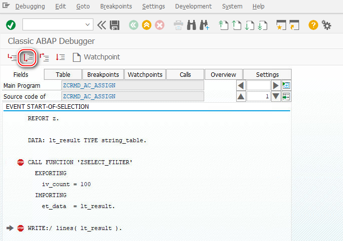Click the up arrow line navigation button
The height and width of the screenshot is (241, 343).
tap(241, 96)
